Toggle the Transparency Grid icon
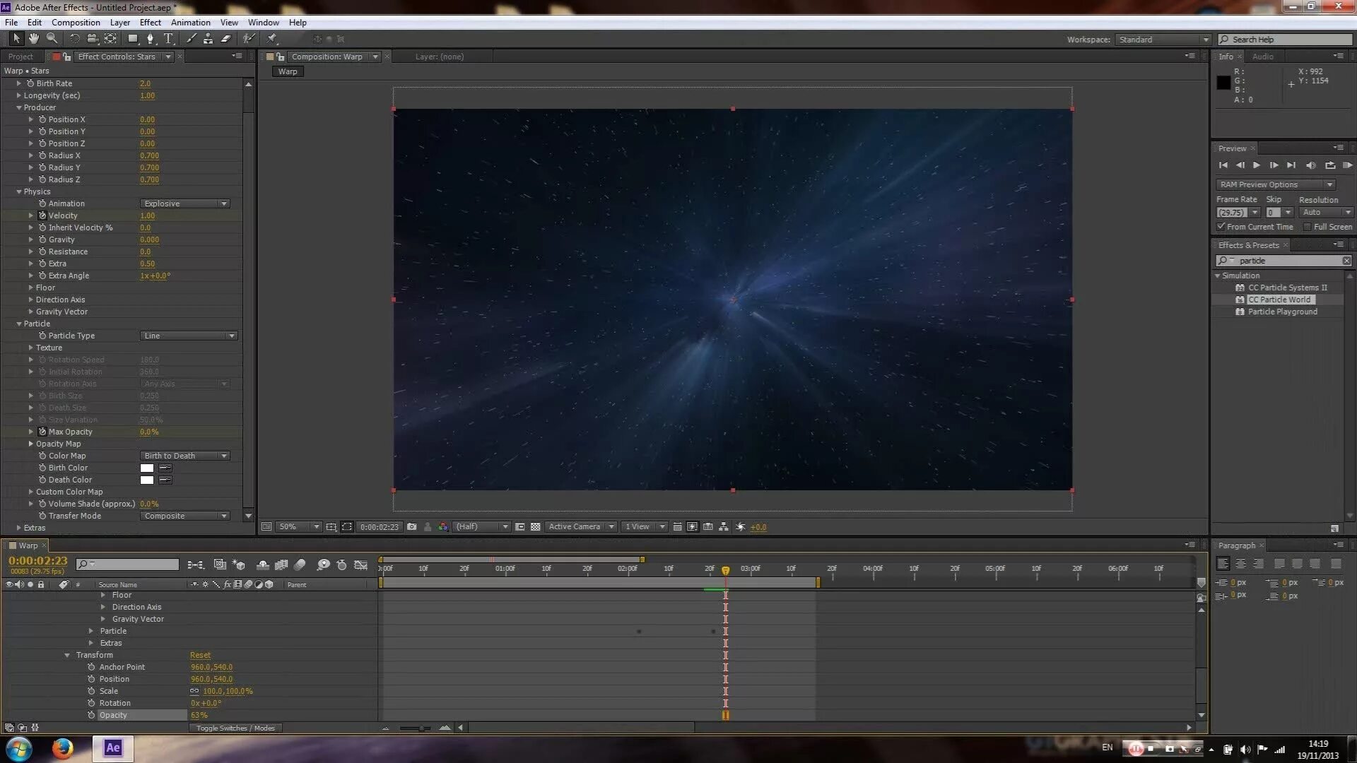This screenshot has width=1357, height=763. pos(536,527)
